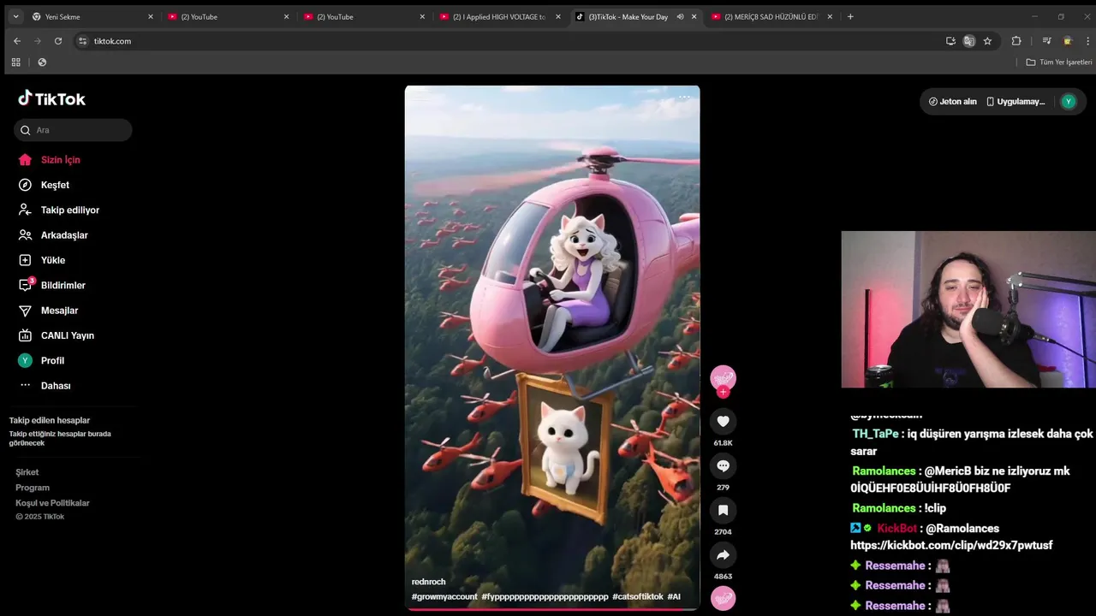
Task: Expand the Program footer section
Action: 33,488
